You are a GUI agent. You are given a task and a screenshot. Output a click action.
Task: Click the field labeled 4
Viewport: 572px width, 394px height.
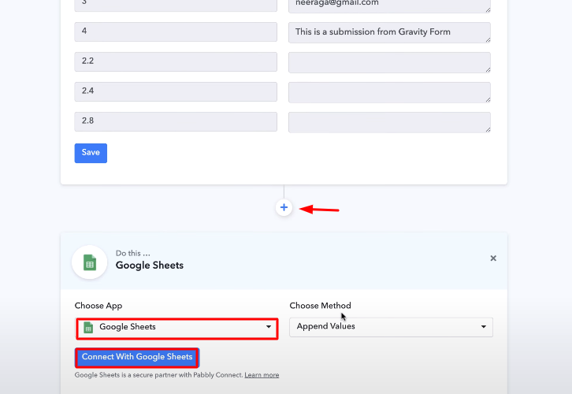[x=176, y=32]
